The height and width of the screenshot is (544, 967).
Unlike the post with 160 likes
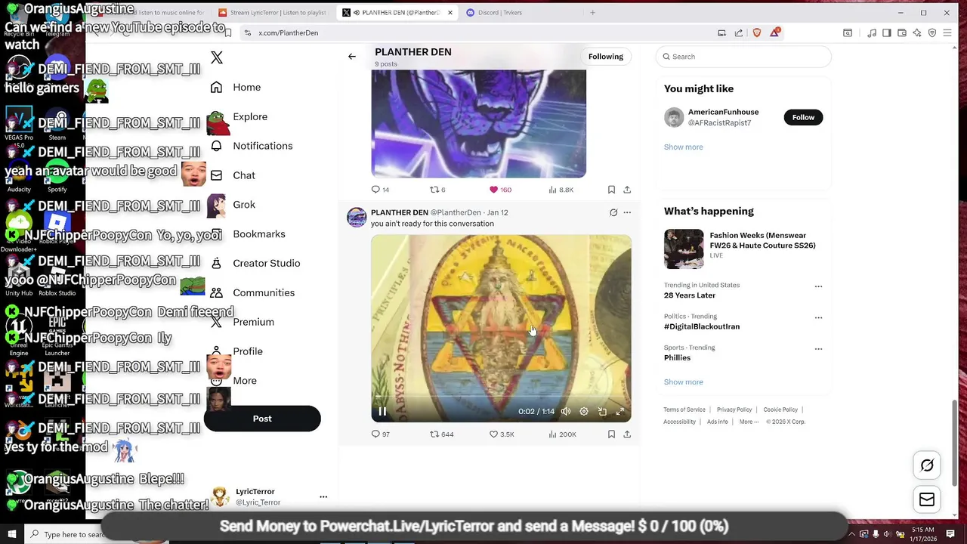click(500, 190)
